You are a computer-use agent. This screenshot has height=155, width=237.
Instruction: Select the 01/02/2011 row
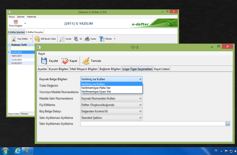point(23,63)
